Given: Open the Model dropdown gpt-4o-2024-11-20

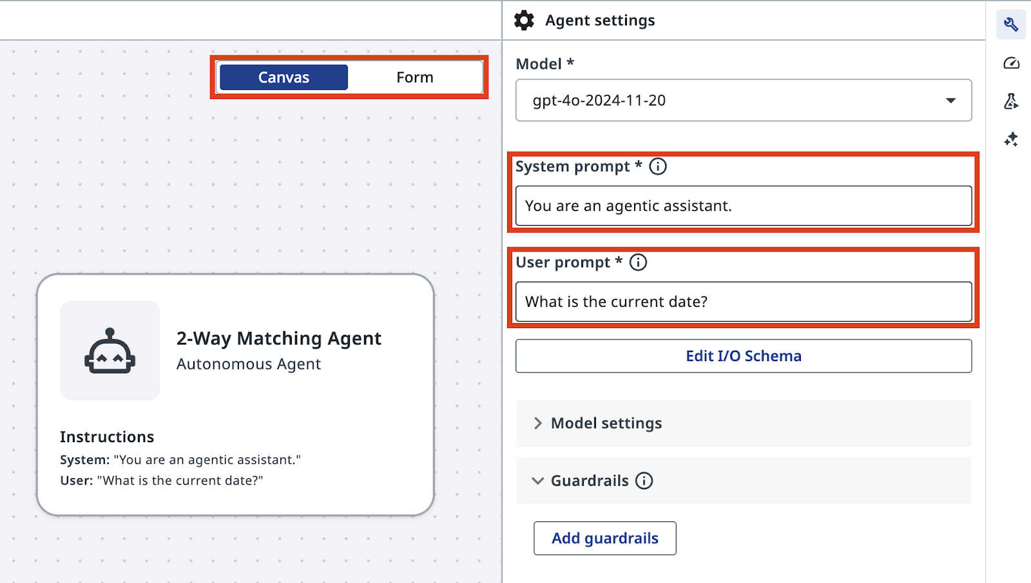Looking at the screenshot, I should coord(744,100).
